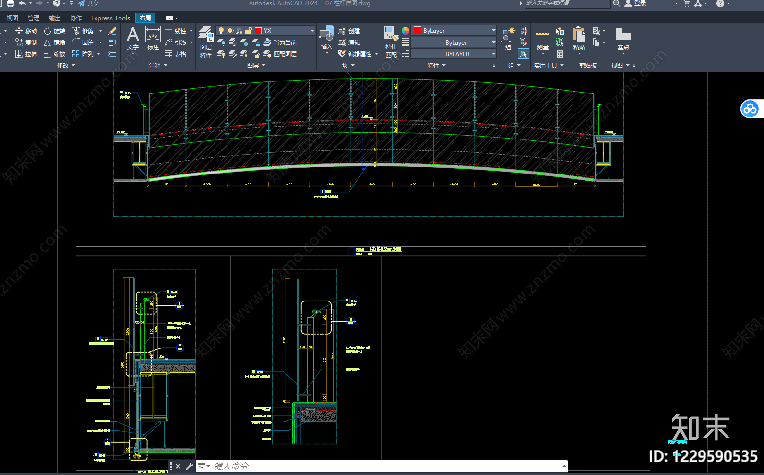Select the Fillet (圆角) tool
This screenshot has height=475, width=764.
point(83,42)
